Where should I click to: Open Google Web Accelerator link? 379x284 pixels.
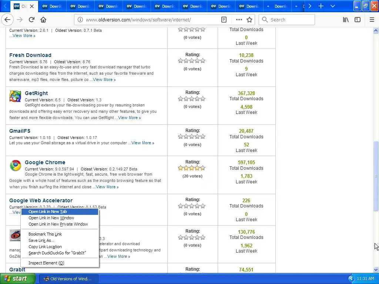pos(41,200)
